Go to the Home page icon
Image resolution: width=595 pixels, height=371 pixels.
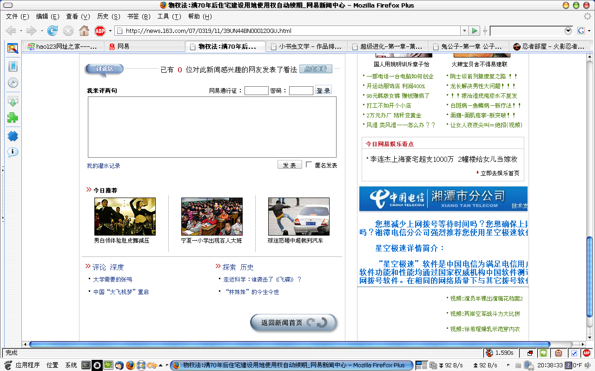tap(84, 31)
